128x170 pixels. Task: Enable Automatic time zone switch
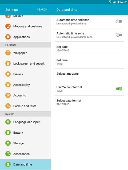[119, 35]
